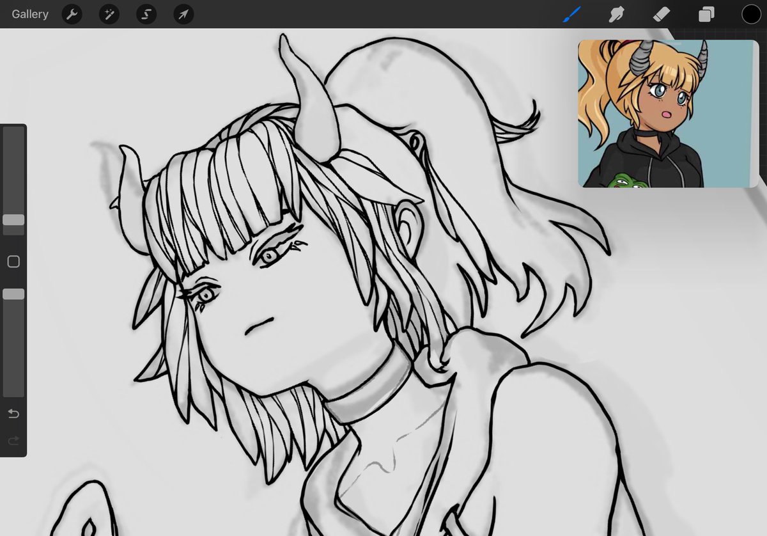Image resolution: width=767 pixels, height=536 pixels.
Task: Tap the Layers icon to expand layer list
Action: pos(706,13)
